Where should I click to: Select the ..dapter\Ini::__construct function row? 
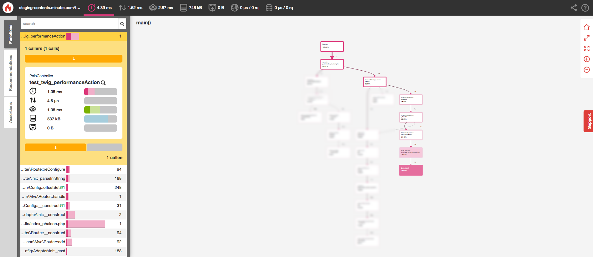tap(74, 215)
